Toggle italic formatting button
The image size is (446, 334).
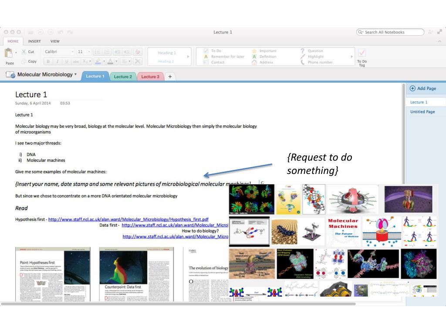click(x=57, y=61)
